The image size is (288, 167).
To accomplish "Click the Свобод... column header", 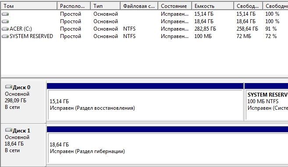I will [248, 6].
